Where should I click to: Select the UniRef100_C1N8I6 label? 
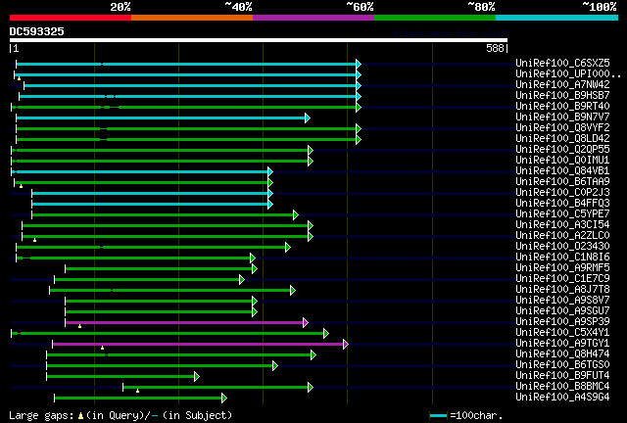click(562, 258)
